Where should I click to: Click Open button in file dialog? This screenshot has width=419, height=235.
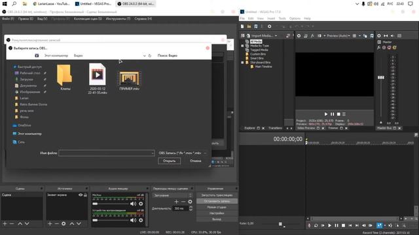click(169, 161)
